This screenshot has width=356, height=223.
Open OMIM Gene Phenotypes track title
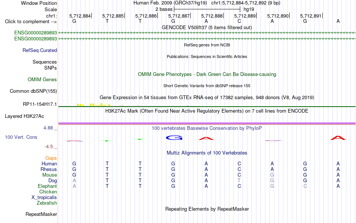click(x=207, y=74)
